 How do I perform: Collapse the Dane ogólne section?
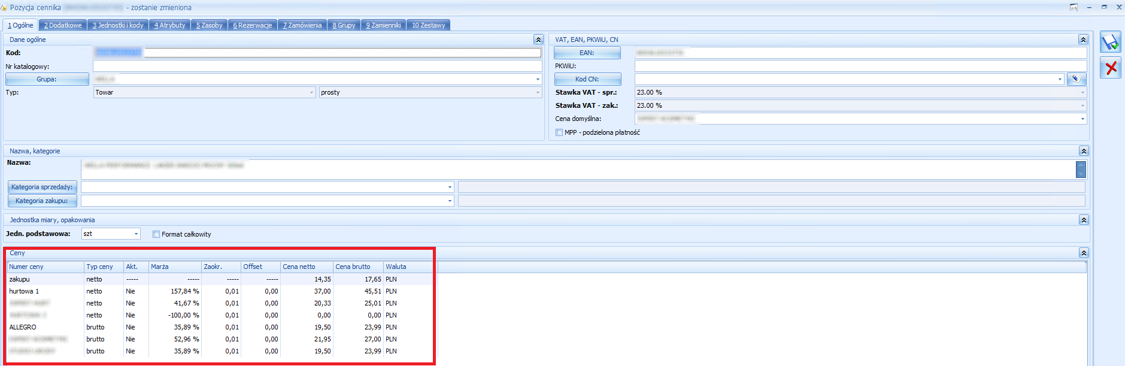tap(538, 40)
